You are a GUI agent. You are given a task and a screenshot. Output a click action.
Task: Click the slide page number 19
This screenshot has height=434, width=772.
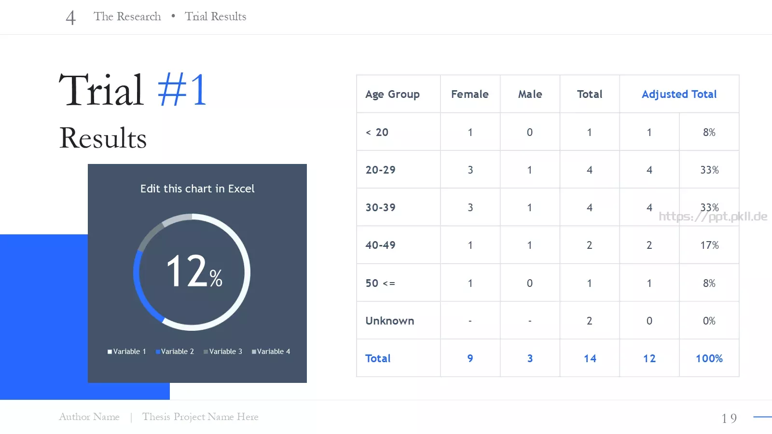point(729,418)
